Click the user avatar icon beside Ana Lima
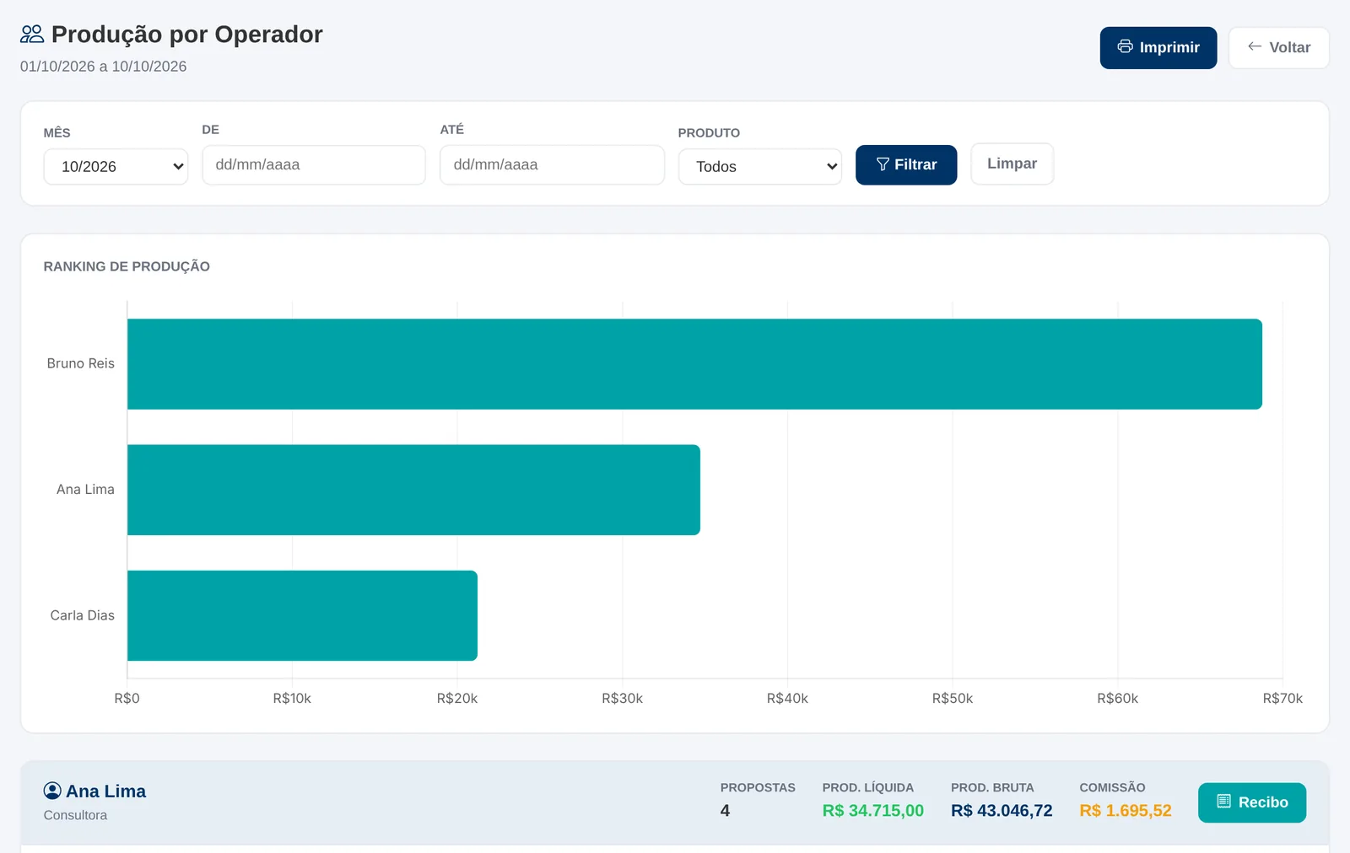The height and width of the screenshot is (853, 1350). point(52,791)
